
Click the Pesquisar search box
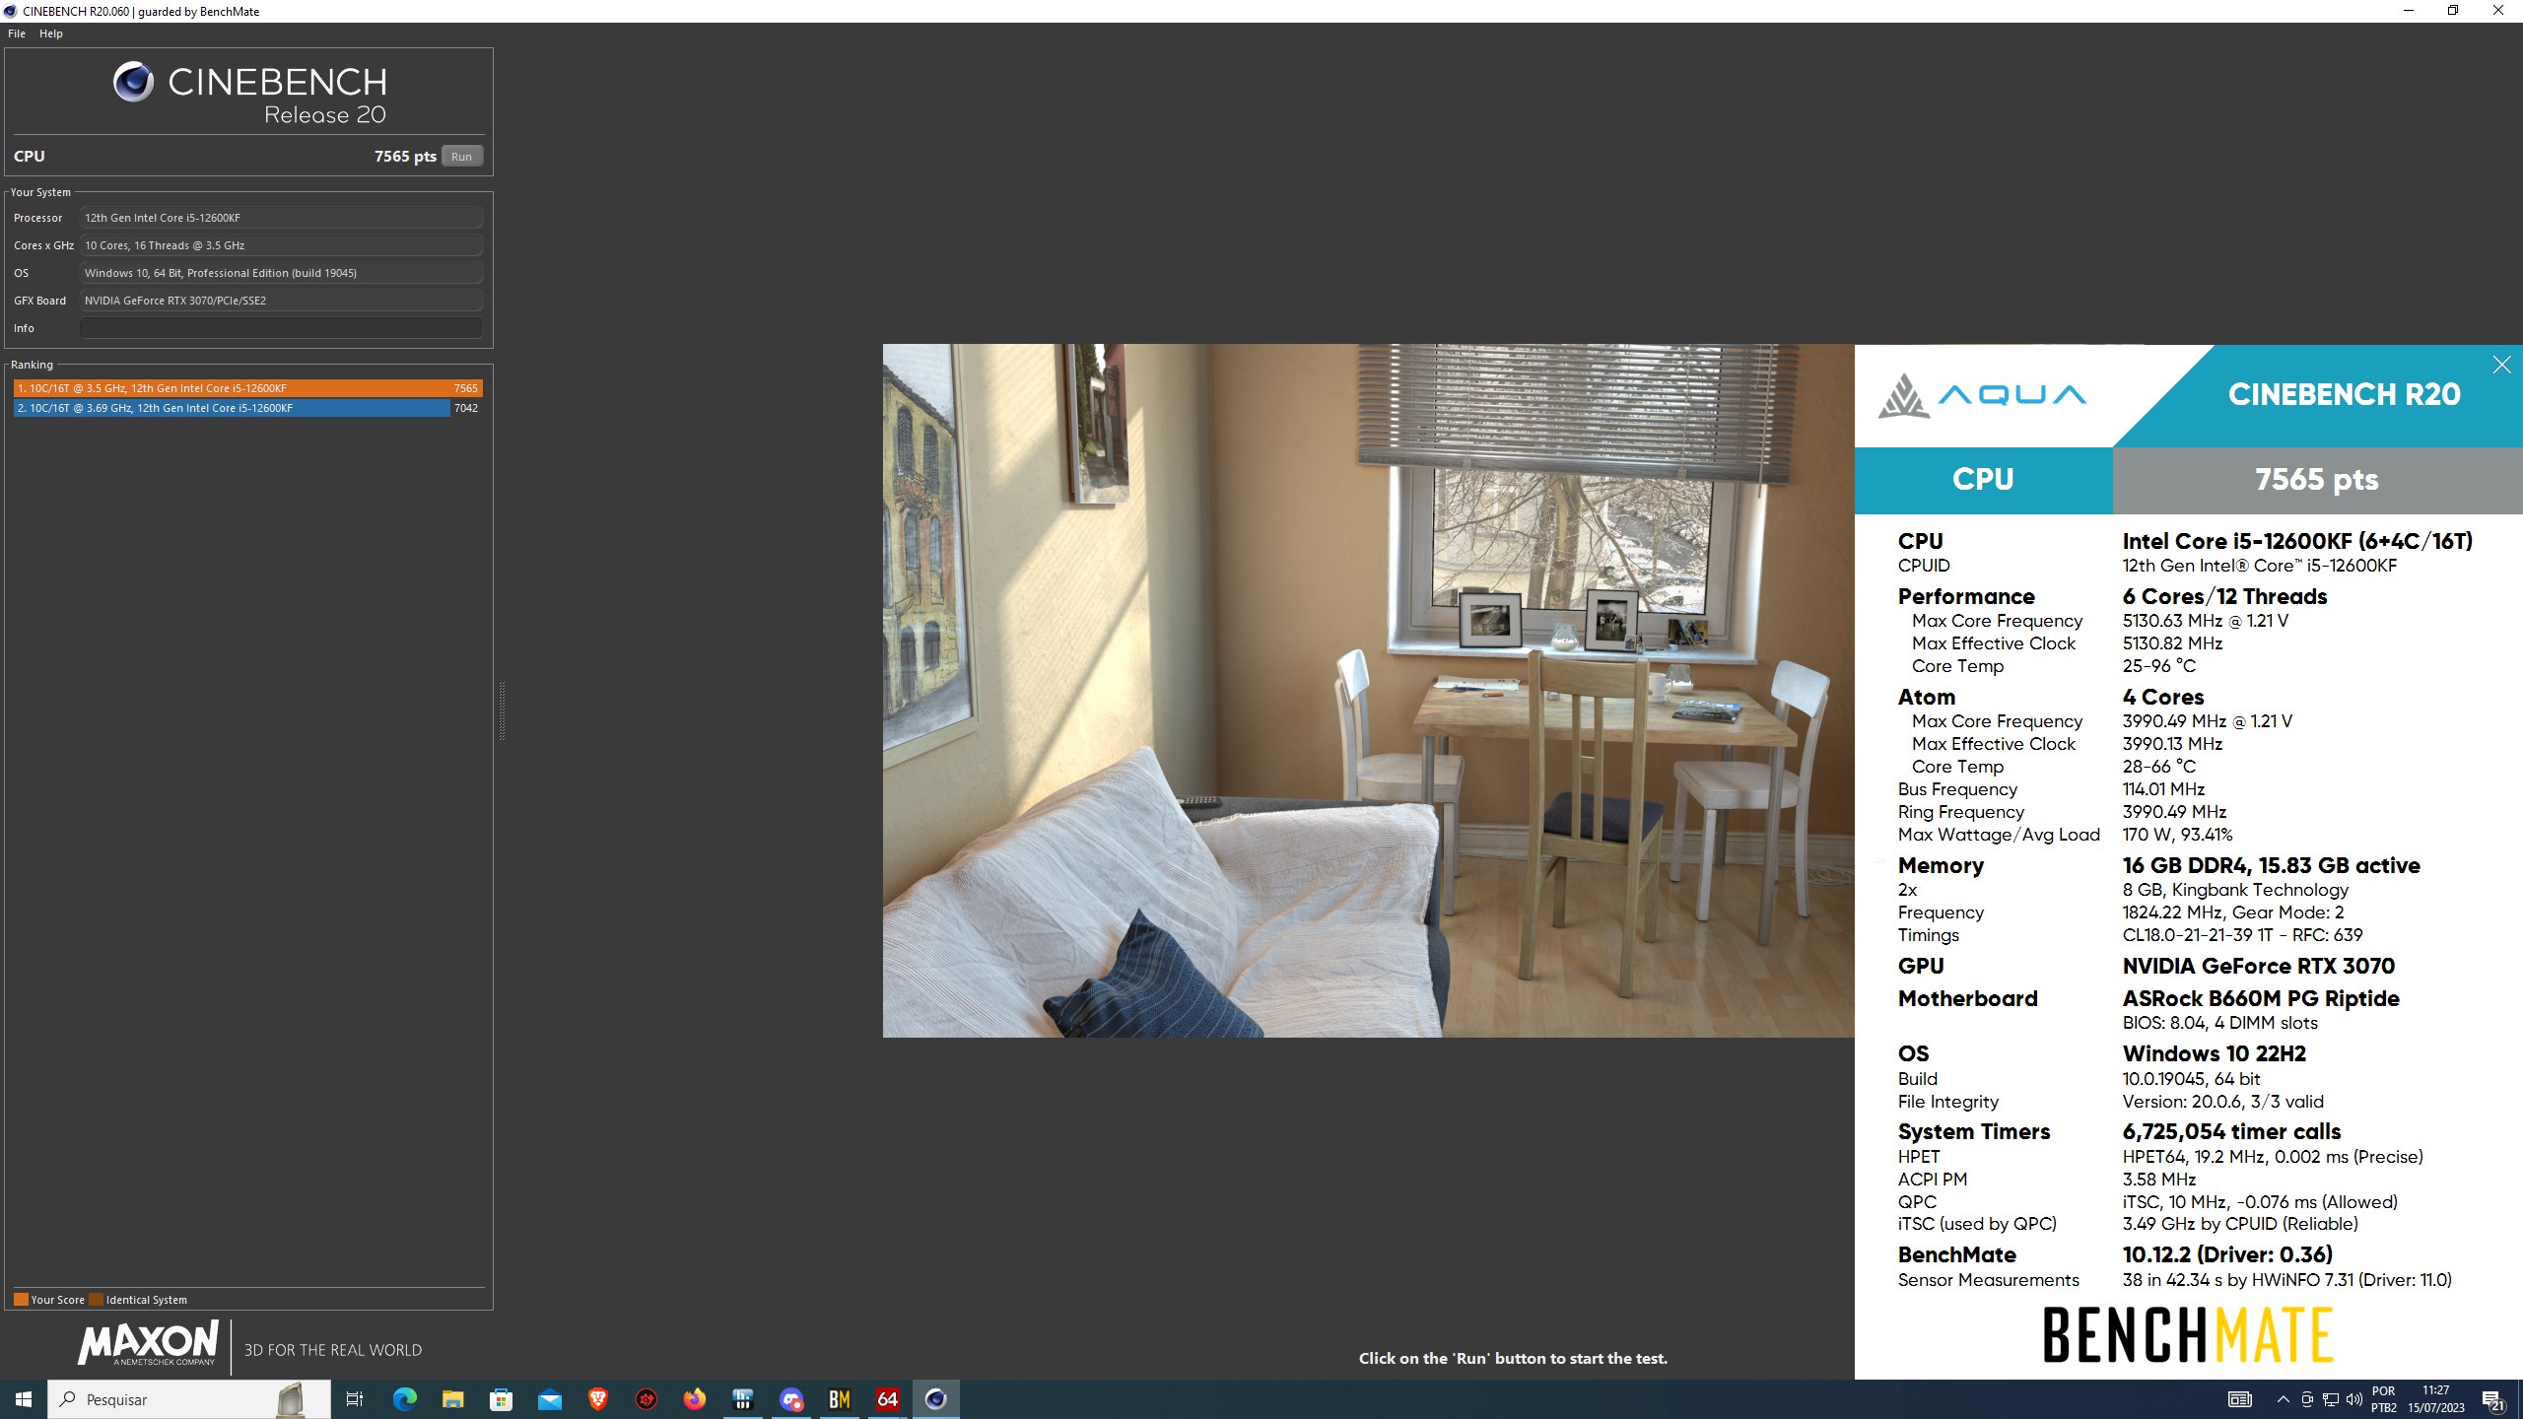[189, 1399]
